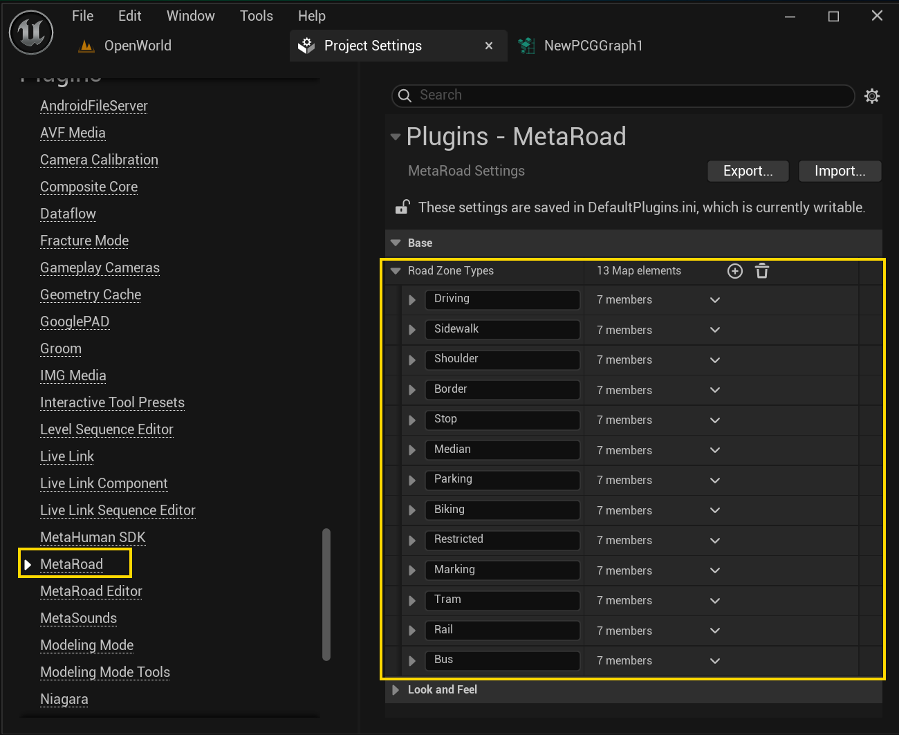Image resolution: width=899 pixels, height=735 pixels.
Task: Open the Composite Core settings
Action: (89, 187)
